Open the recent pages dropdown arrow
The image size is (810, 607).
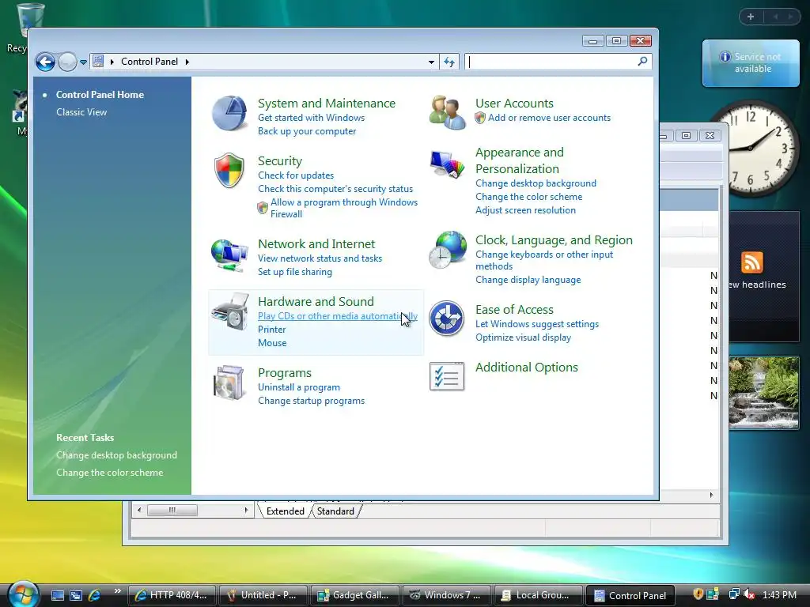pos(83,62)
